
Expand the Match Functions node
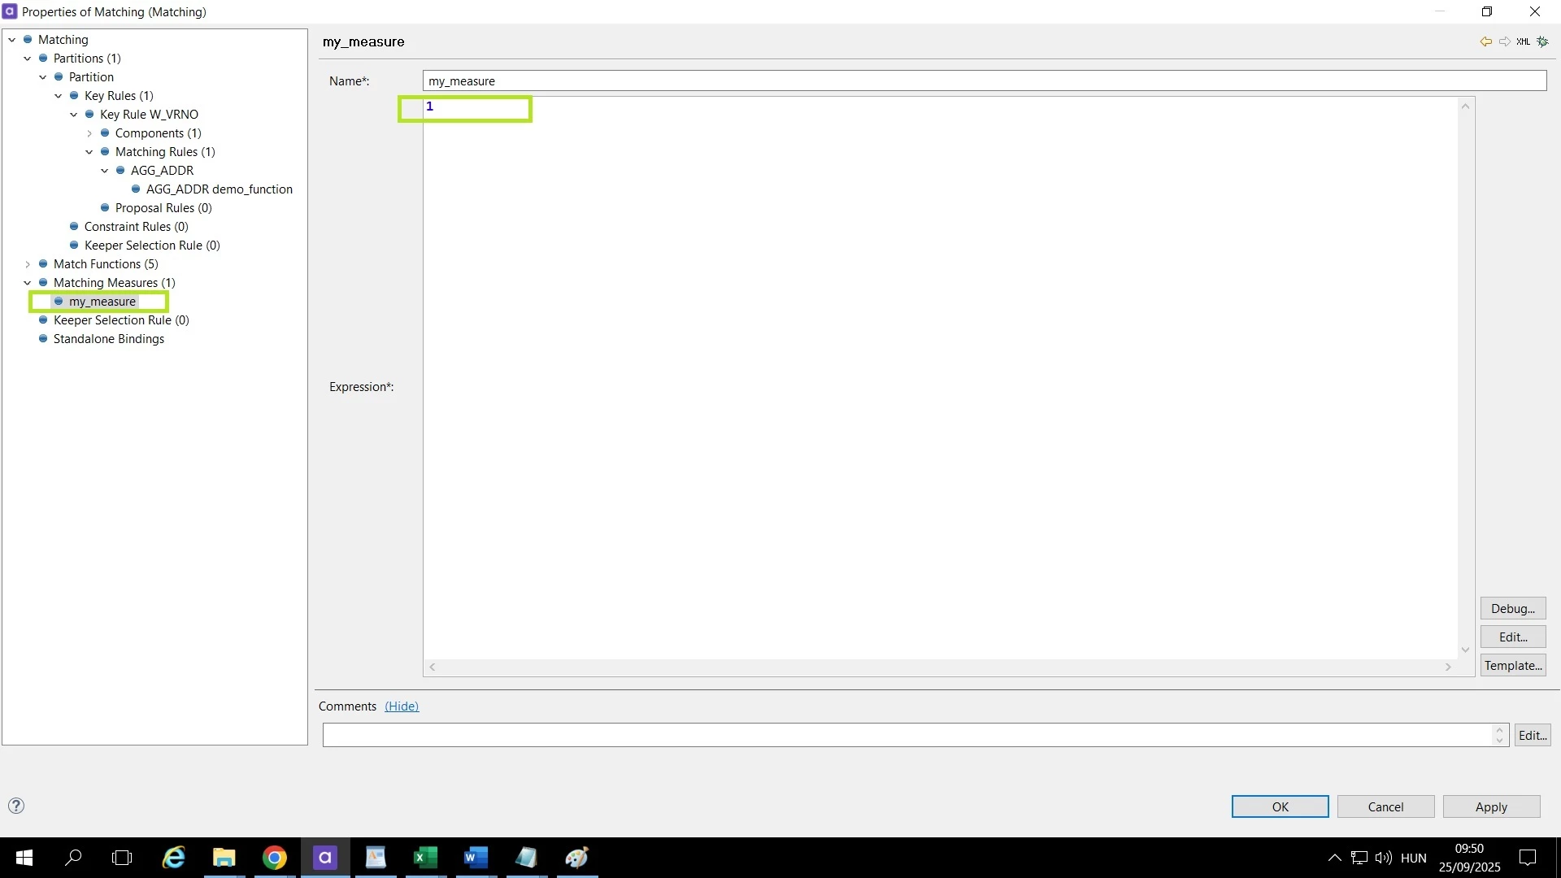tap(28, 264)
